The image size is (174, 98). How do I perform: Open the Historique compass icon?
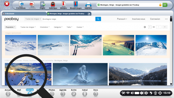click(x=53, y=4)
